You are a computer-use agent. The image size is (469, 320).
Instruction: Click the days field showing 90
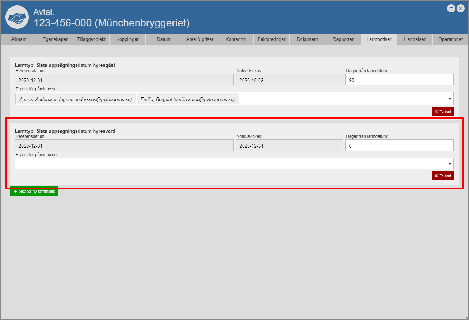(399, 80)
